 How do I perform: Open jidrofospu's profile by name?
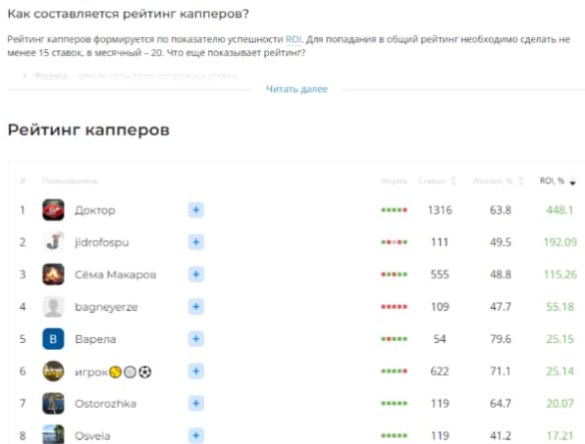(x=102, y=242)
